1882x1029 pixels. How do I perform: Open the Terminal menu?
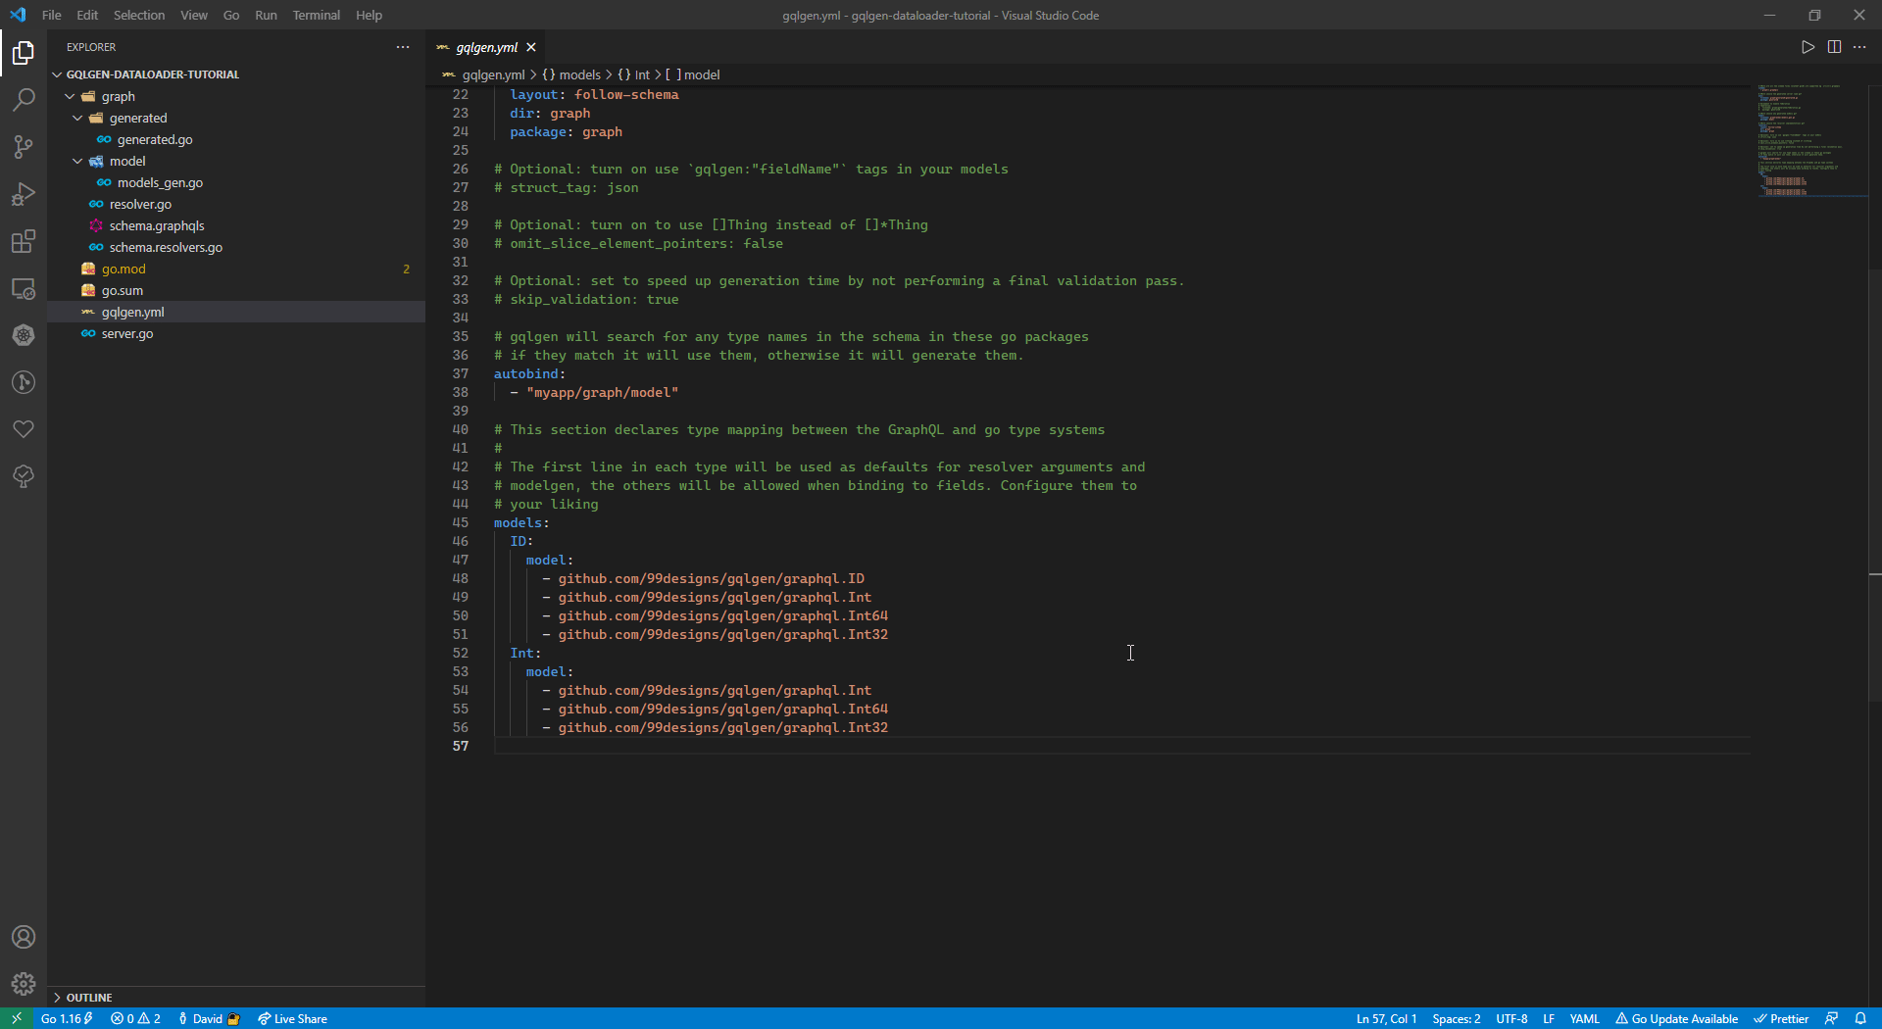click(x=316, y=15)
